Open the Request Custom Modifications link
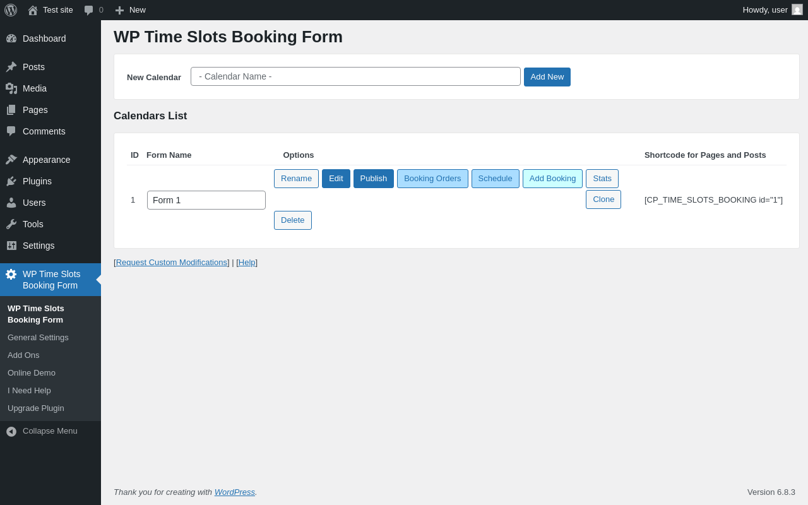This screenshot has width=808, height=505. 172,263
